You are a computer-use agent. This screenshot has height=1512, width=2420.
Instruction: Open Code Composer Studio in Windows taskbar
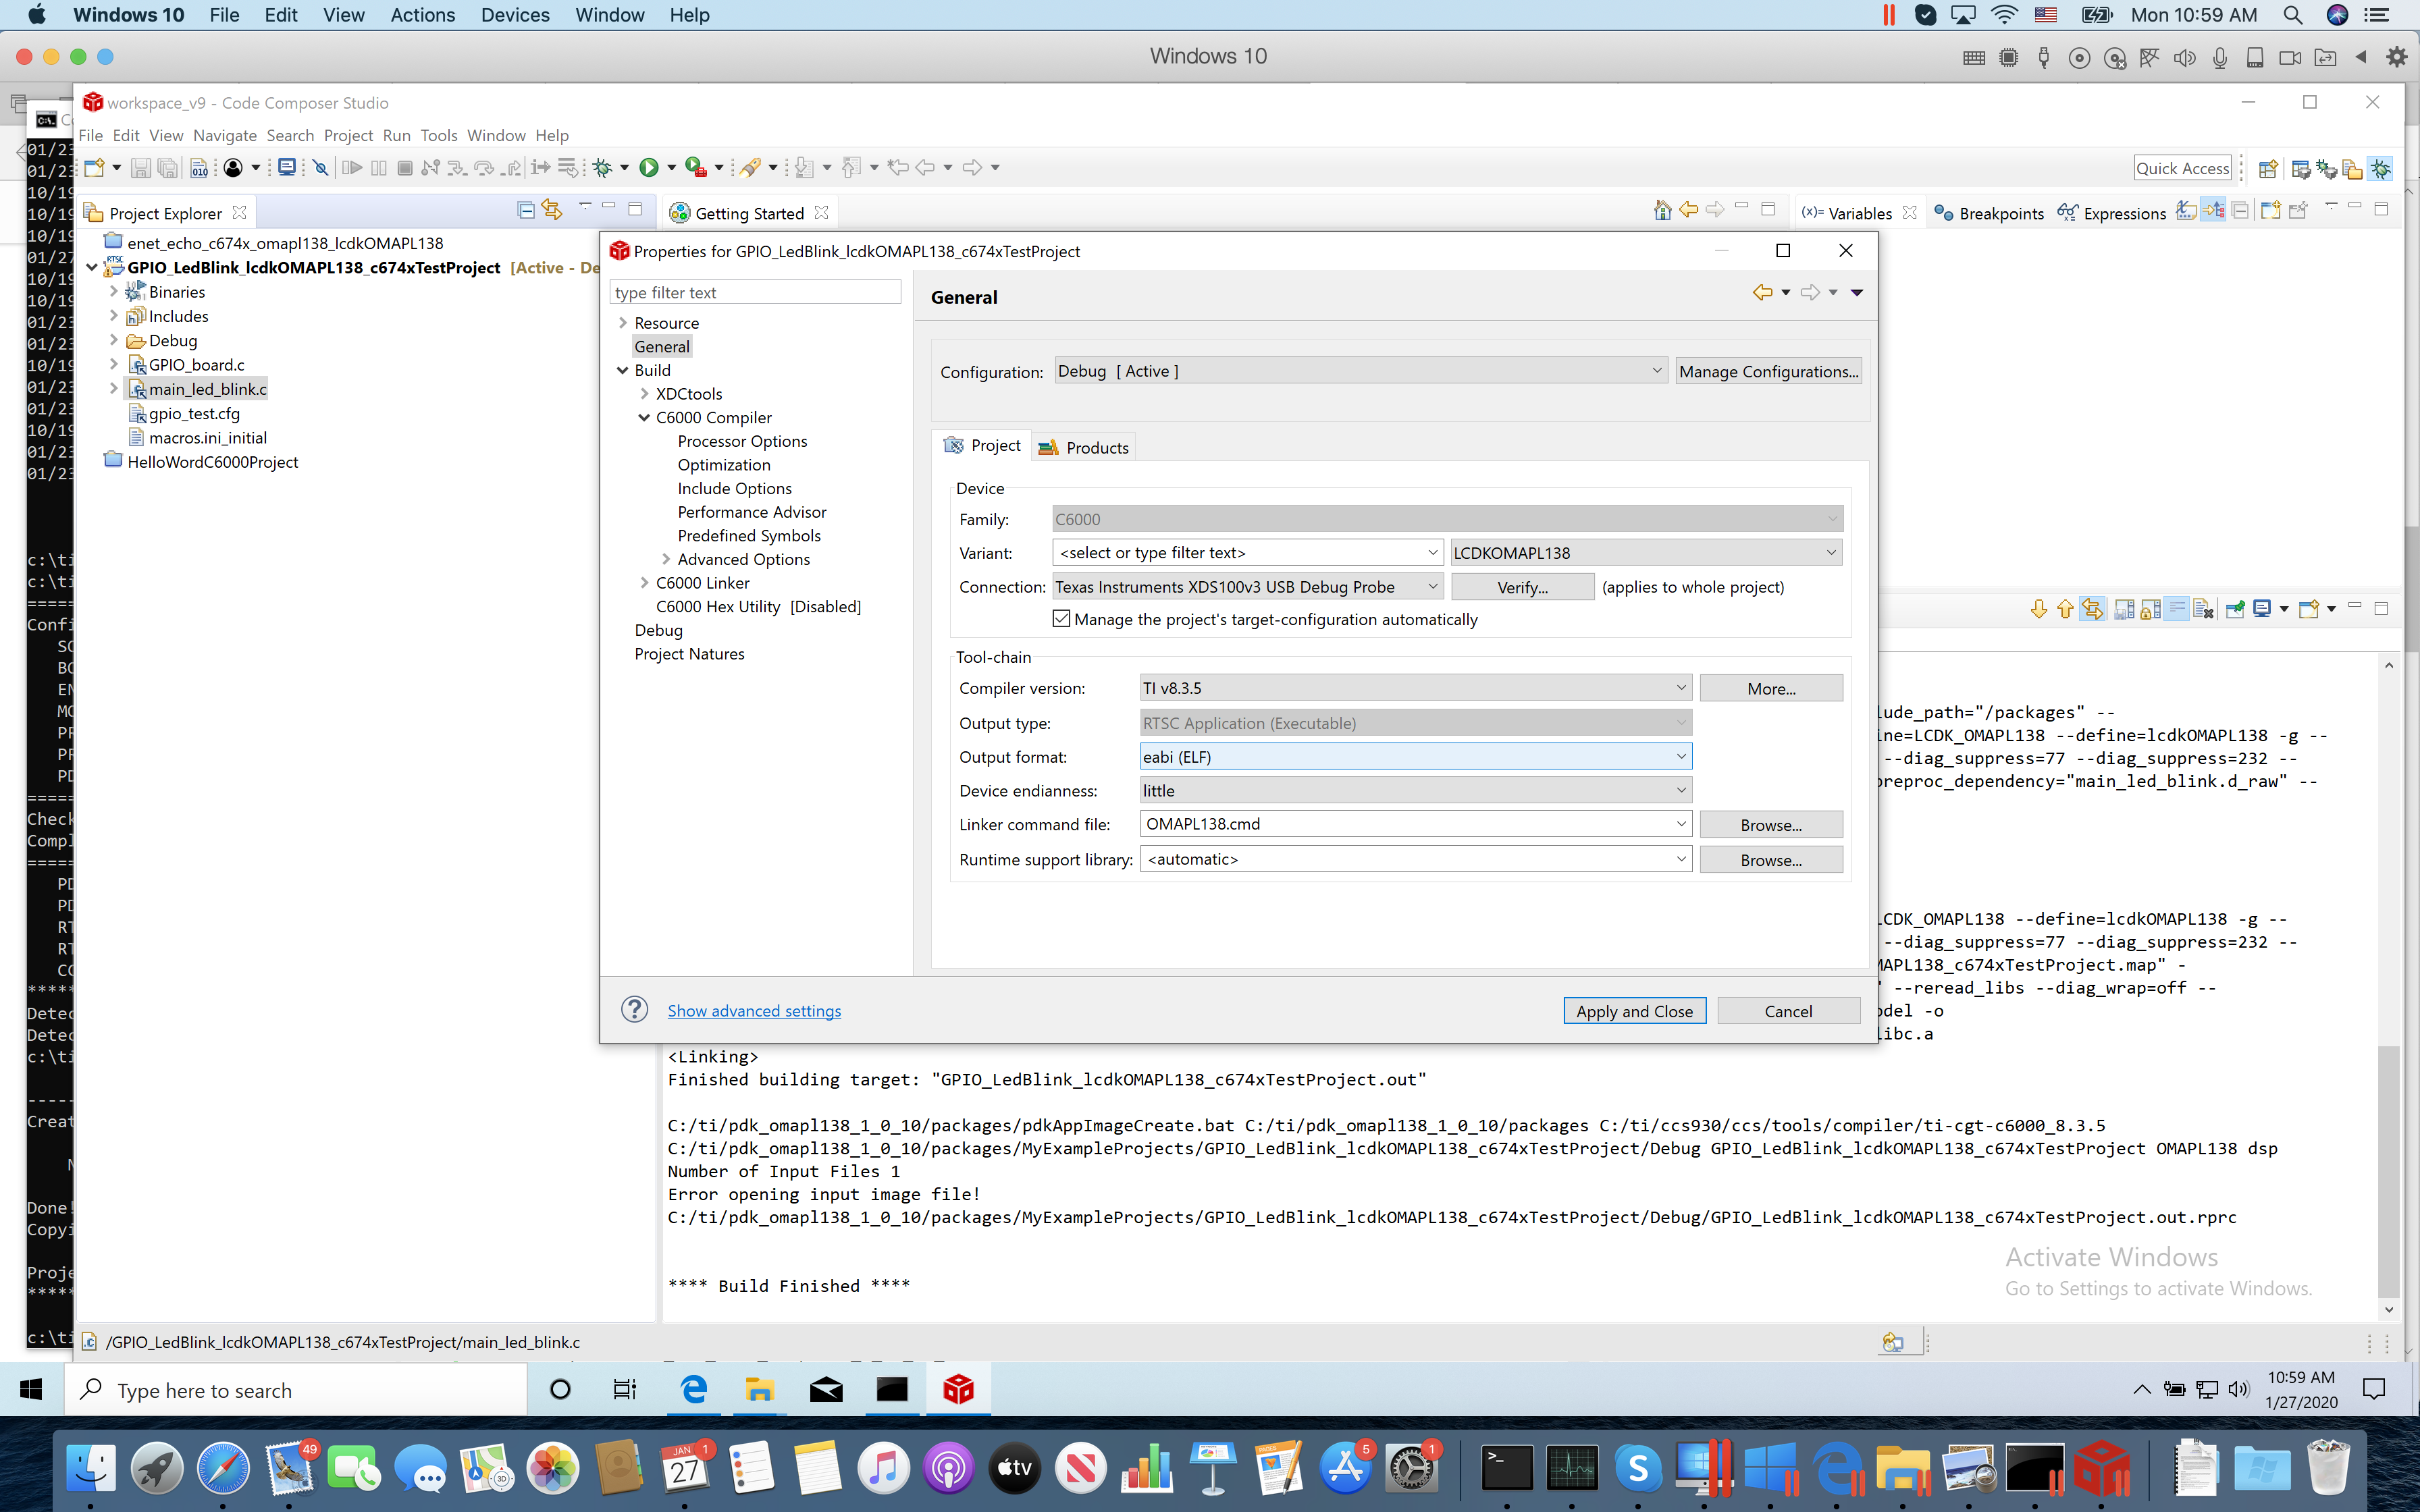tap(957, 1389)
